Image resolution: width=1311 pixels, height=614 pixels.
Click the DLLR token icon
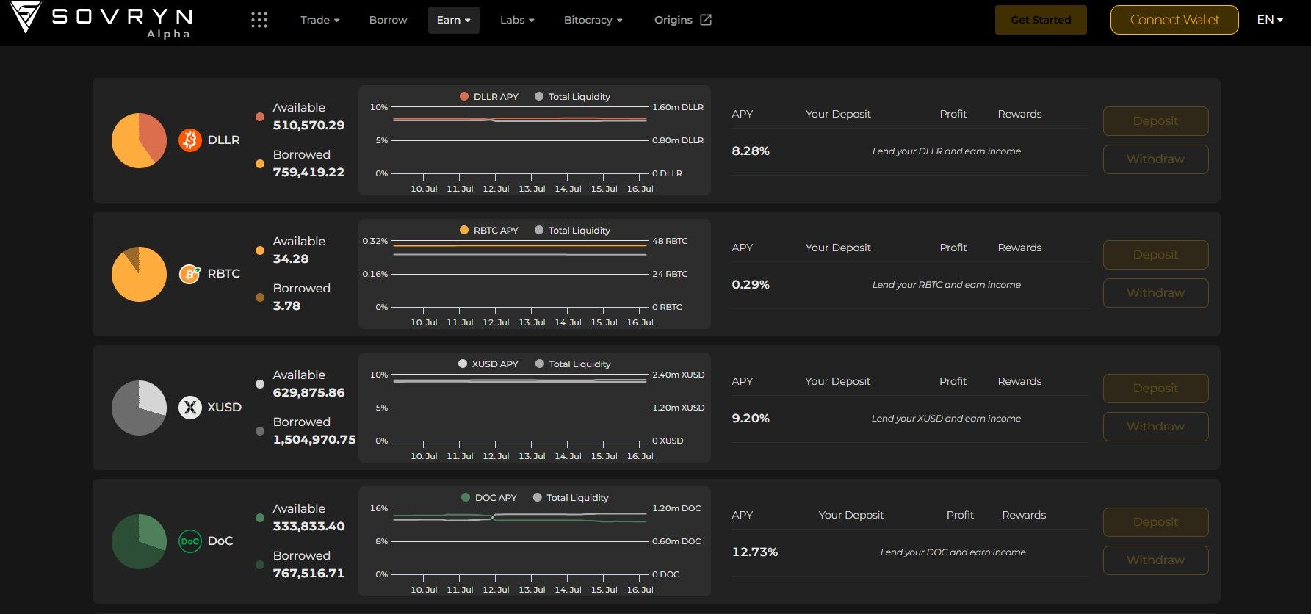point(190,140)
